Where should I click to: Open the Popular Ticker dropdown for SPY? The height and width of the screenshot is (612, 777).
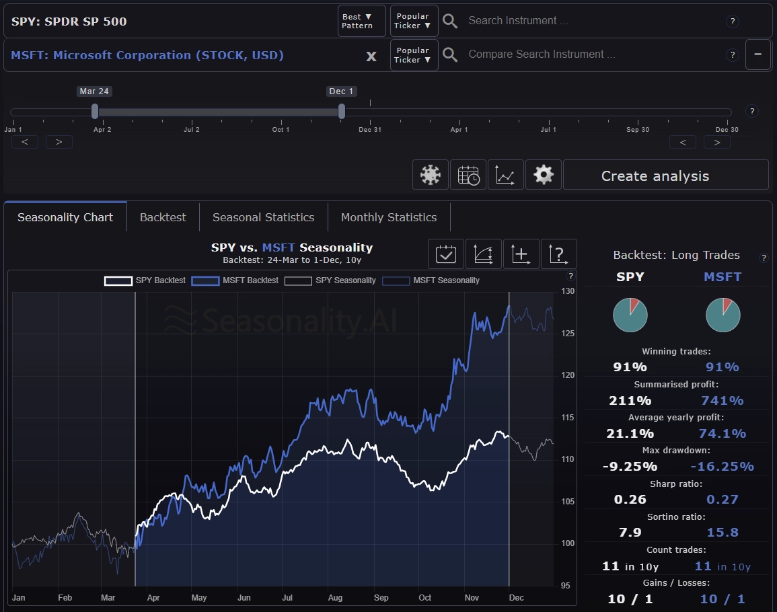[x=413, y=21]
